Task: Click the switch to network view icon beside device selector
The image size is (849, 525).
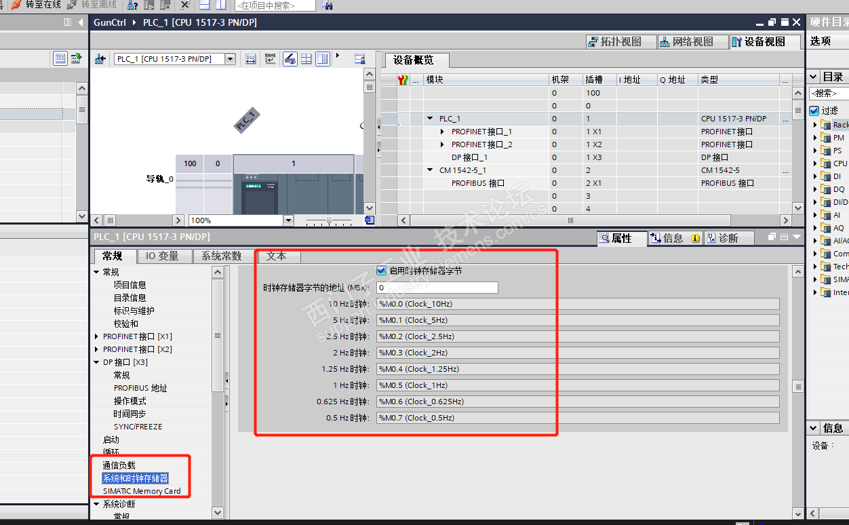Action: click(100, 59)
